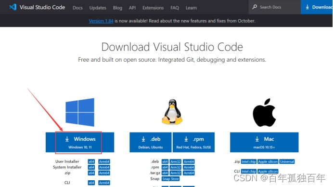Select x64 in the .tar.gz row
The height and width of the screenshot is (187, 333).
point(165,173)
